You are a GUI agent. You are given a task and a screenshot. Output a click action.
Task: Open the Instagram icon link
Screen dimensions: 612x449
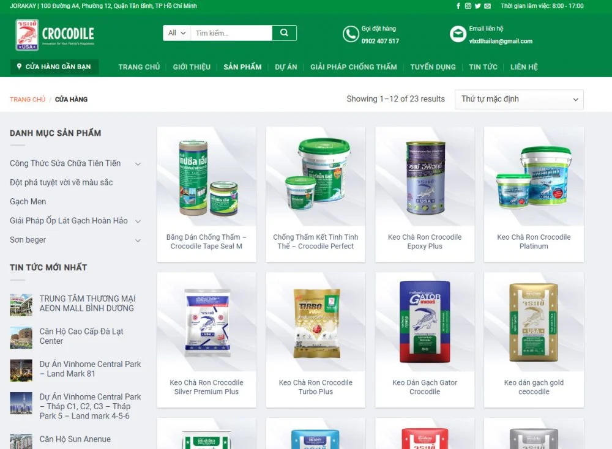pos(468,6)
